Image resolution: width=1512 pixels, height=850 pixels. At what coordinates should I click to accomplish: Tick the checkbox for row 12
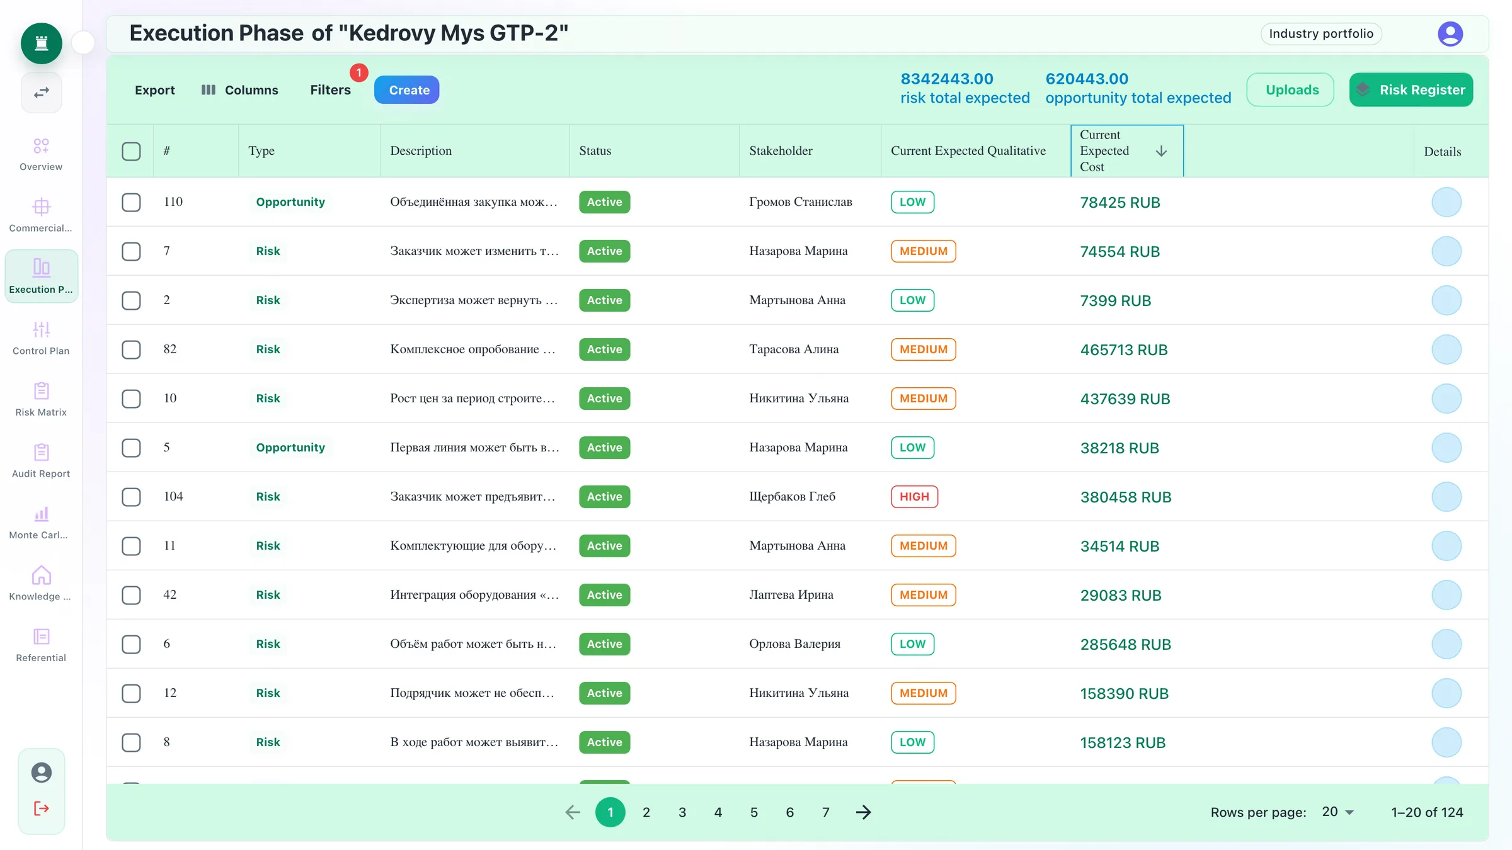point(131,693)
